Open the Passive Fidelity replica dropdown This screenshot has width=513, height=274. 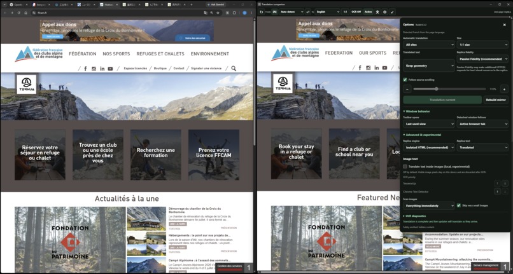click(482, 59)
